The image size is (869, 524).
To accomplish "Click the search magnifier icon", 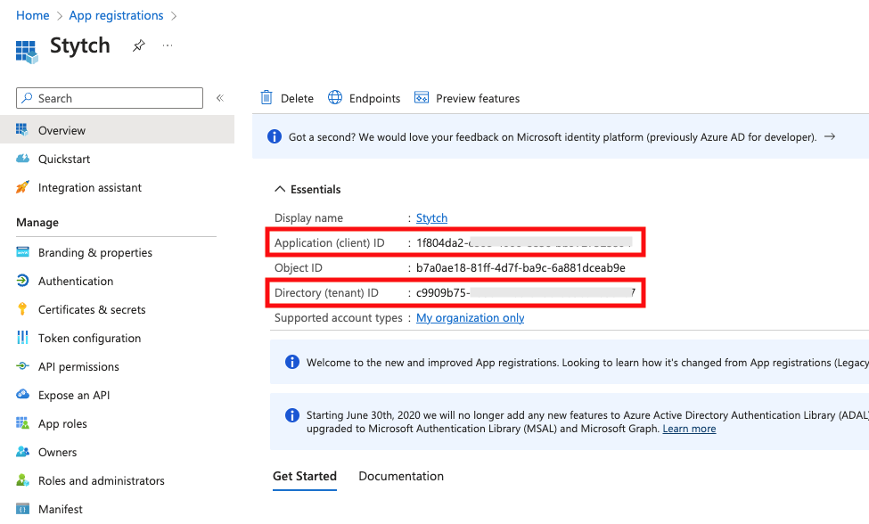I will [x=27, y=98].
